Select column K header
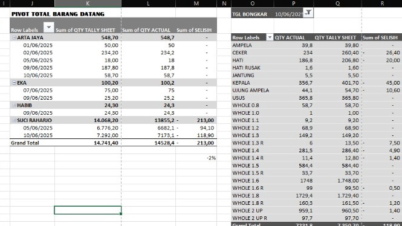 88,4
